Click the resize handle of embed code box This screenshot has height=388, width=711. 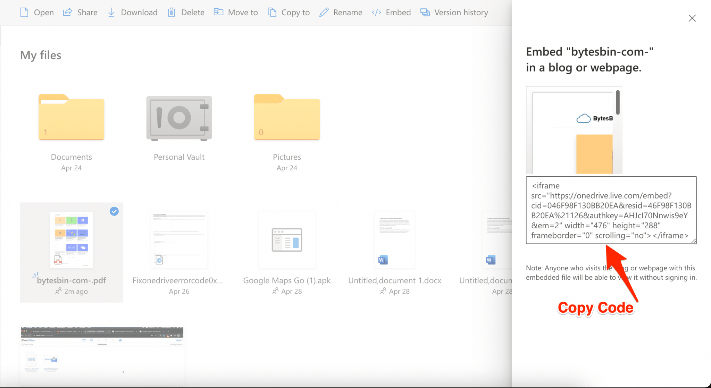(x=694, y=241)
